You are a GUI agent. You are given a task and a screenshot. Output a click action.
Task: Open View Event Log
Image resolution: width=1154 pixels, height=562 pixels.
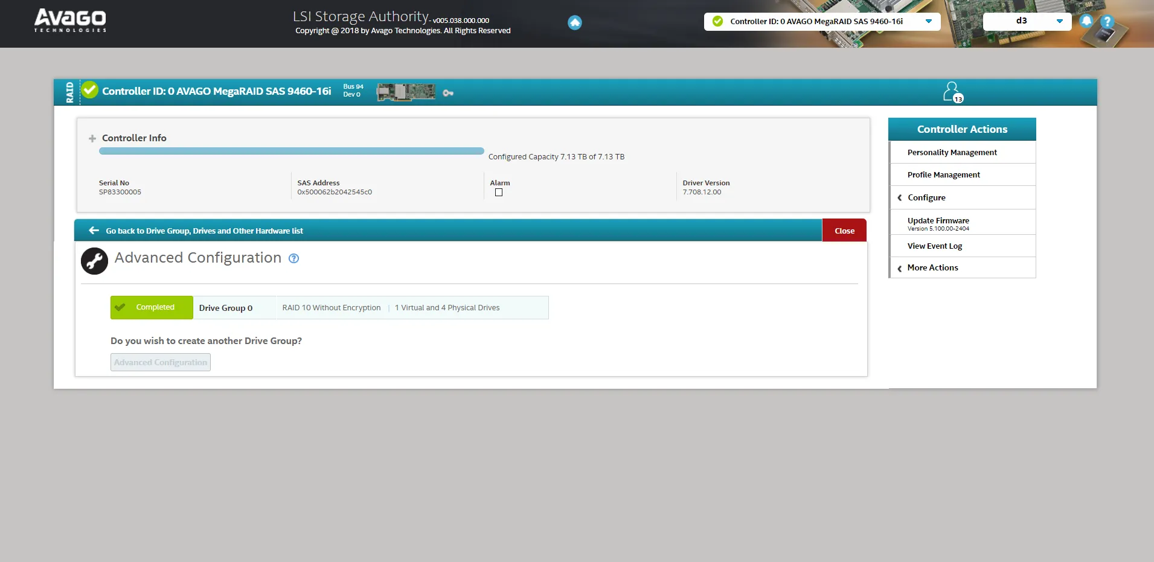point(934,246)
